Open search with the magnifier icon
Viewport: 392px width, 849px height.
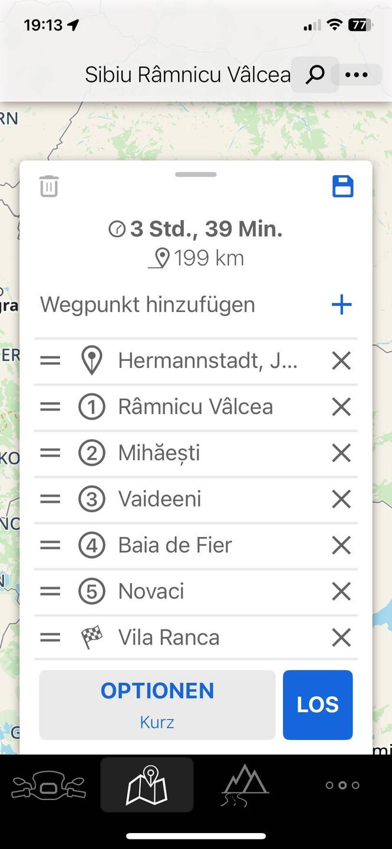(x=314, y=74)
